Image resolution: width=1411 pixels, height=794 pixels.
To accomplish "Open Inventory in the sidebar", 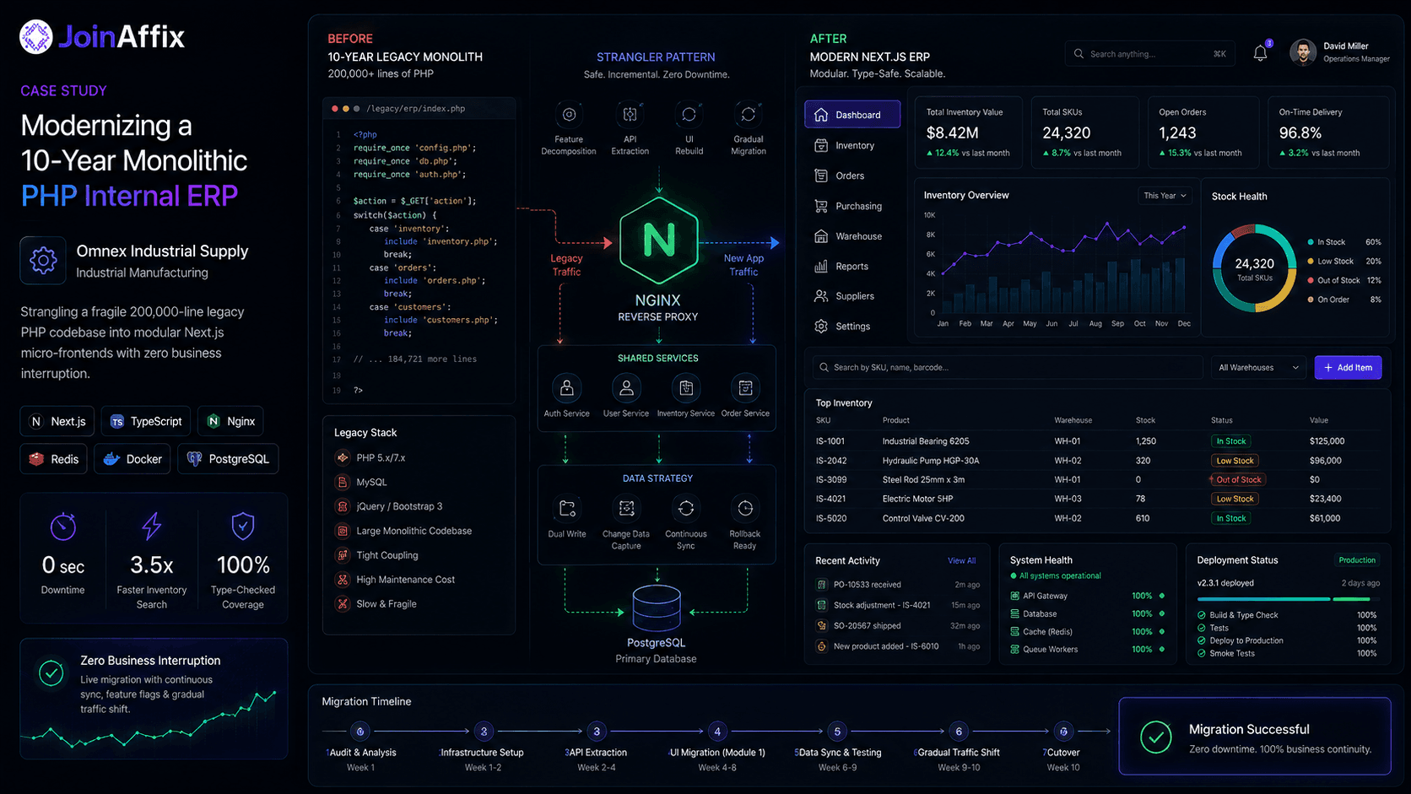I will coord(852,145).
